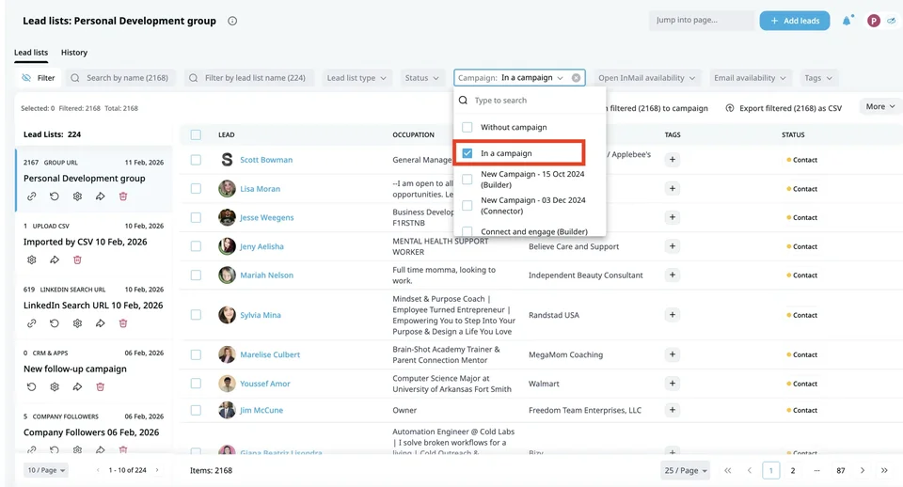Open the Status filter dropdown
Viewport: 903px width, 487px height.
click(421, 78)
